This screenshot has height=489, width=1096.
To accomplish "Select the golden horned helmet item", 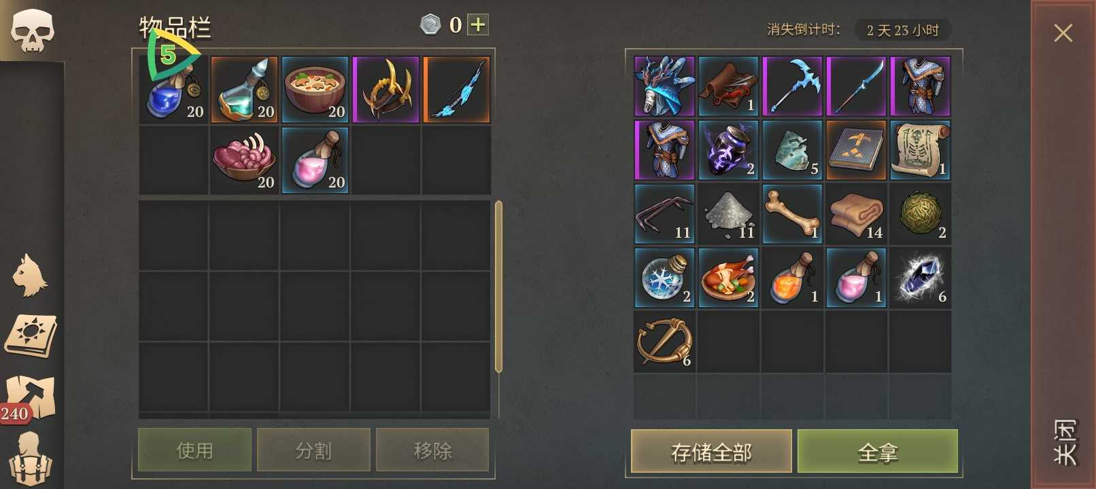I will coord(386,90).
